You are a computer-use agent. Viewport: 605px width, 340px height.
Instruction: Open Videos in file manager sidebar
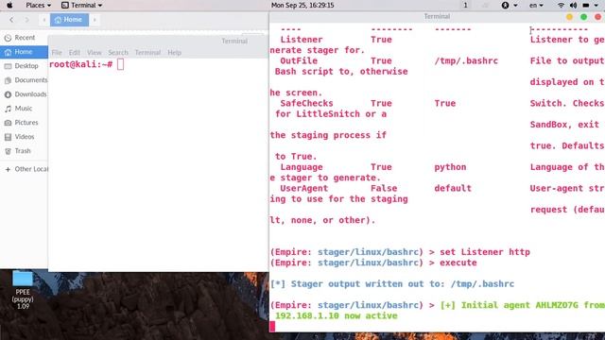point(24,137)
